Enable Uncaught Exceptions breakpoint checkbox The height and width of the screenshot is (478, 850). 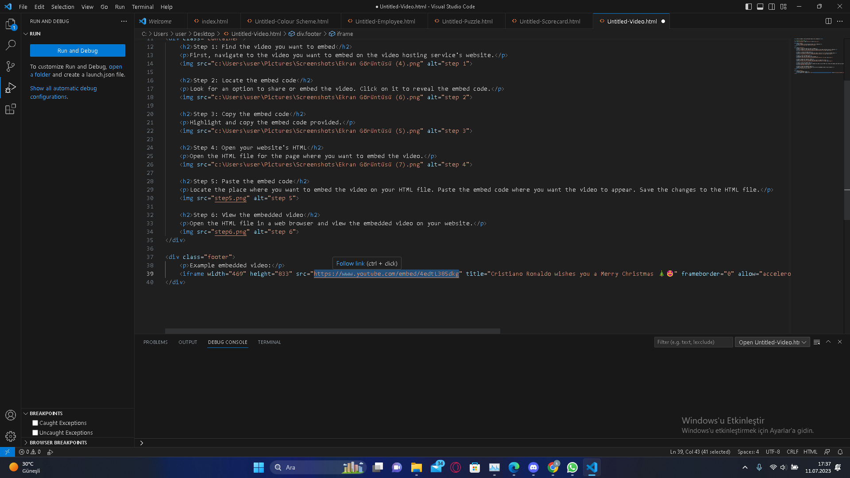(x=35, y=433)
